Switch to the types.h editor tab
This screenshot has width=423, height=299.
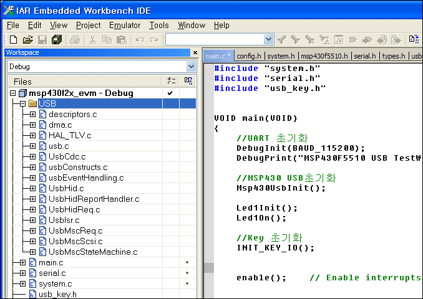(394, 56)
